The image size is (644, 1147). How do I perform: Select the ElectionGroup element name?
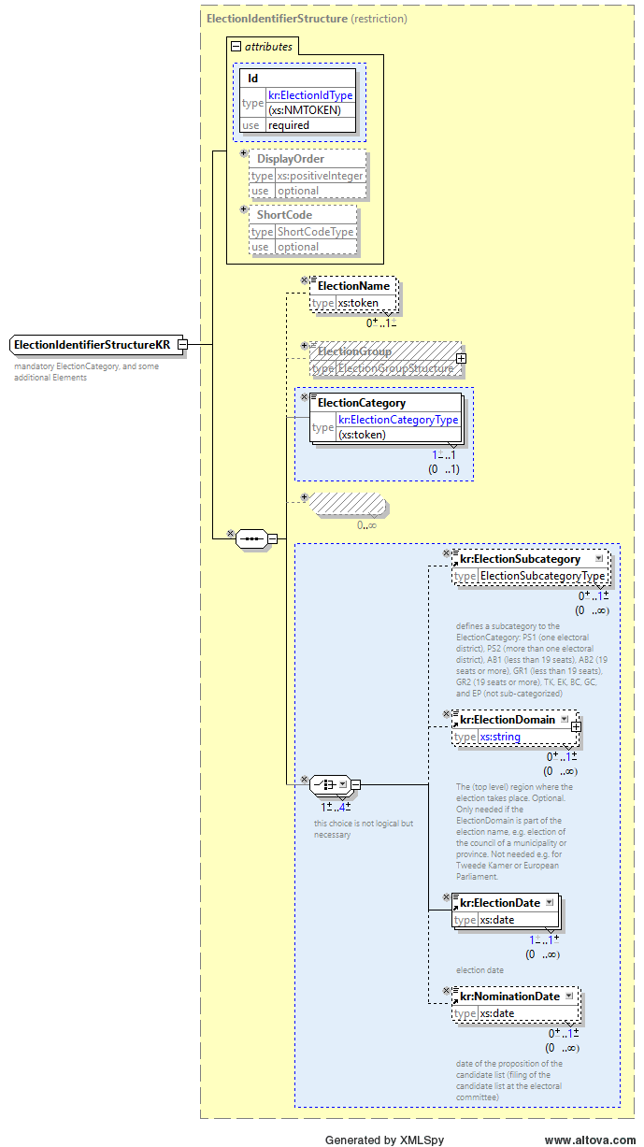tap(354, 351)
